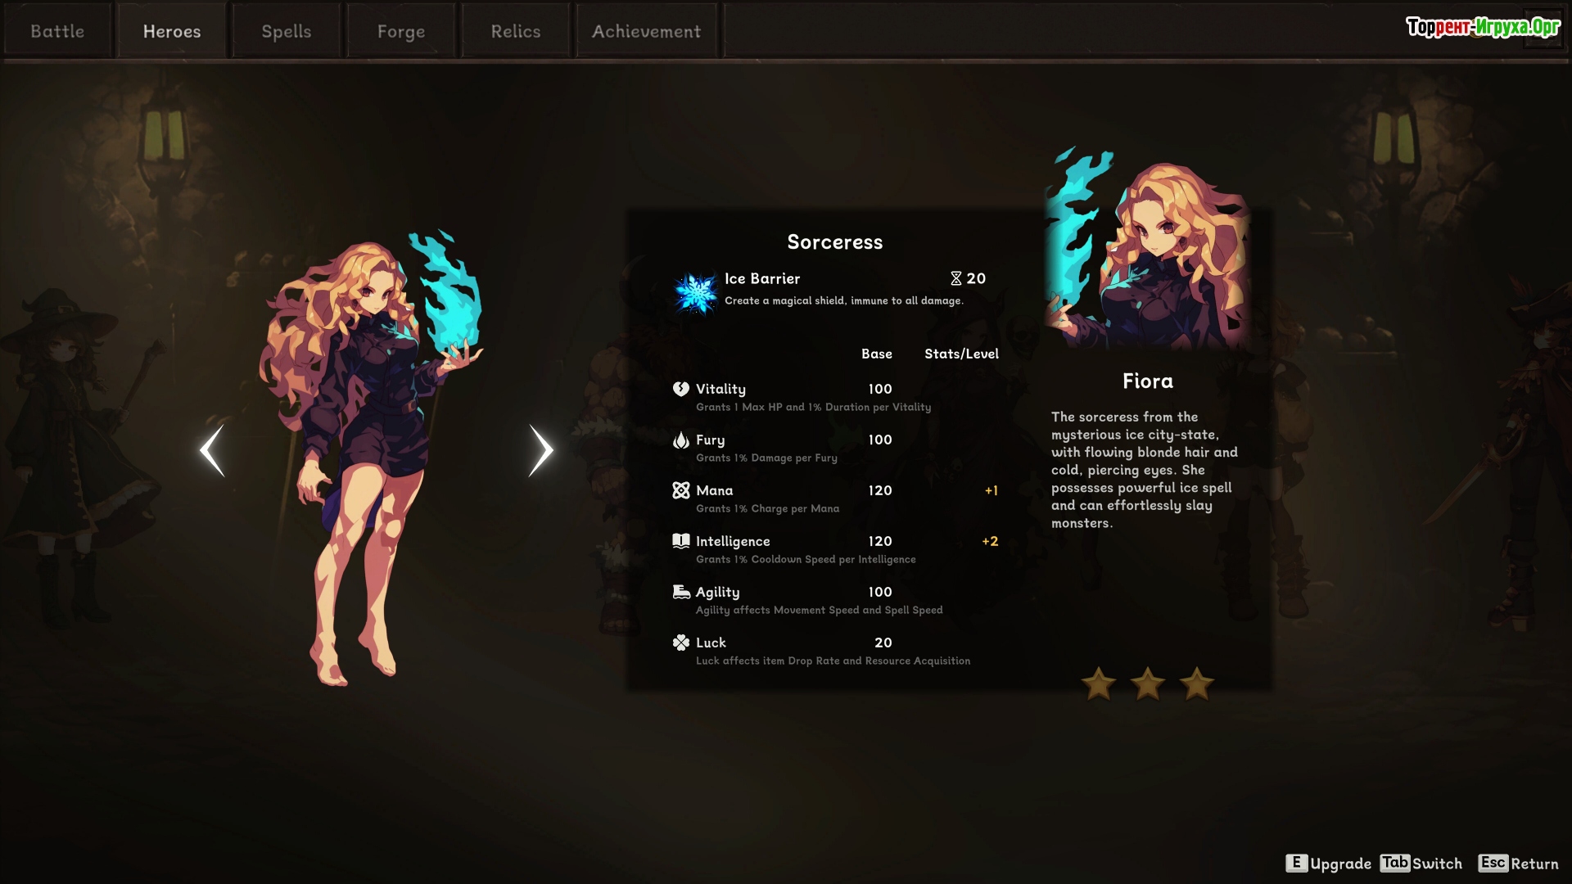The height and width of the screenshot is (884, 1572).
Task: Click the first gold star rating
Action: (1099, 683)
